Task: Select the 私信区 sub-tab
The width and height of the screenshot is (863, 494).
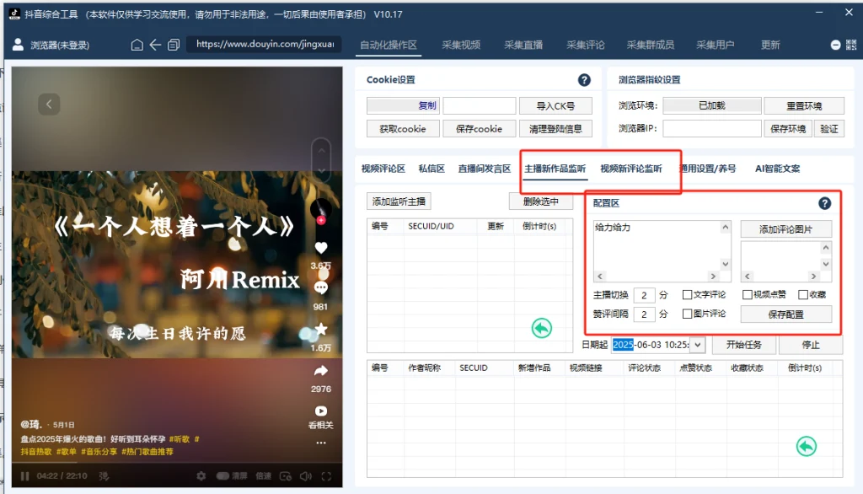Action: 431,169
